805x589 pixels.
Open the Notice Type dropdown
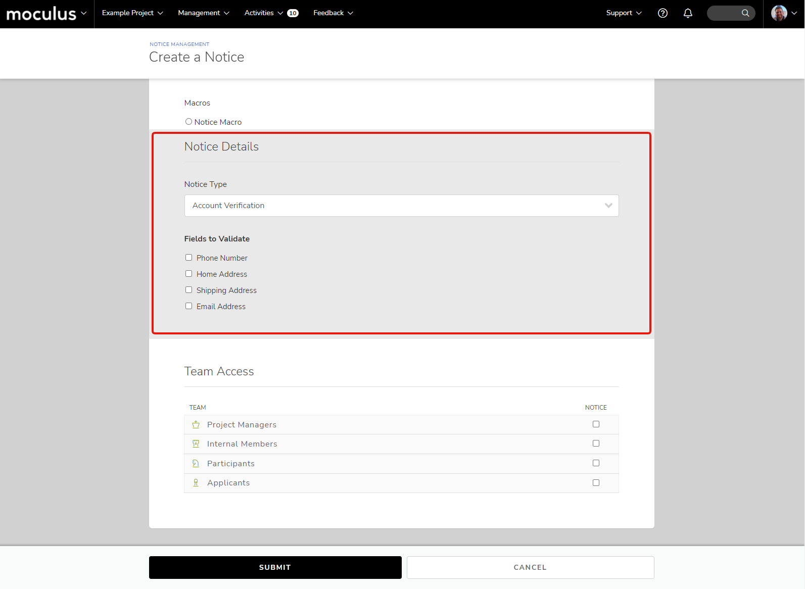click(x=401, y=206)
